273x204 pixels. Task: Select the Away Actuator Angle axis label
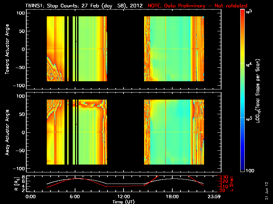point(7,132)
